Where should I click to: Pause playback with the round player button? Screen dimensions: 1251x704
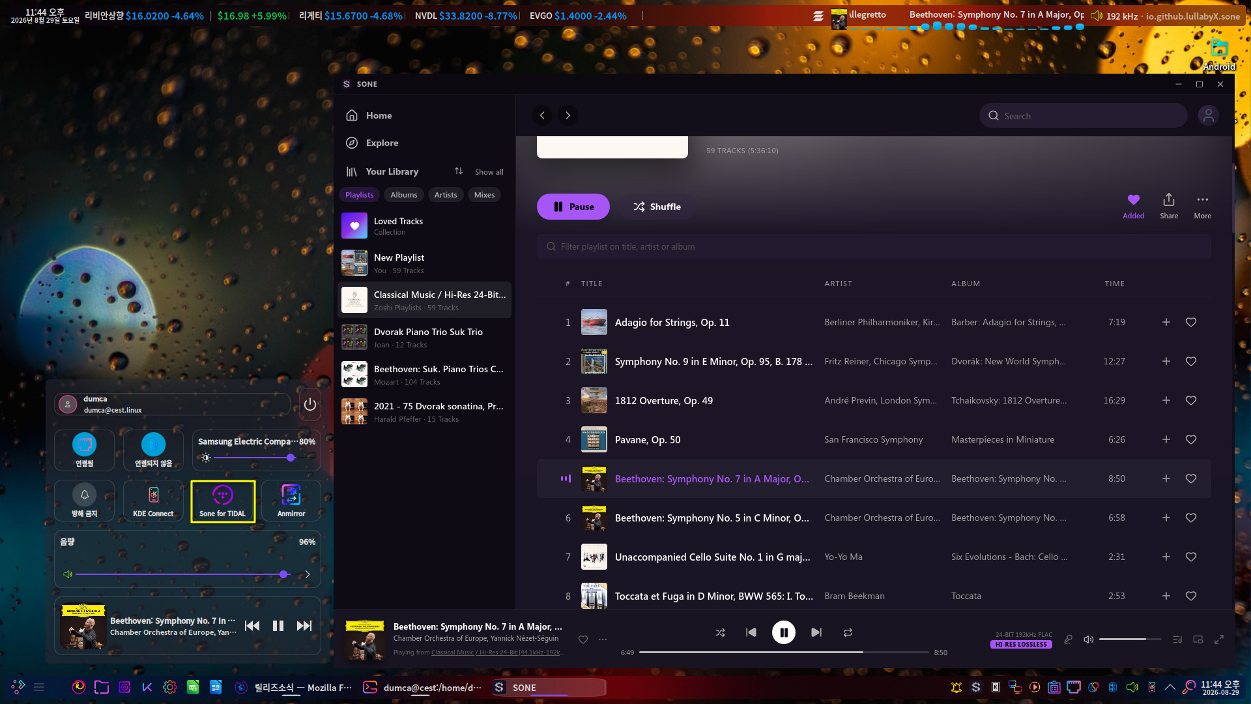pyautogui.click(x=784, y=632)
